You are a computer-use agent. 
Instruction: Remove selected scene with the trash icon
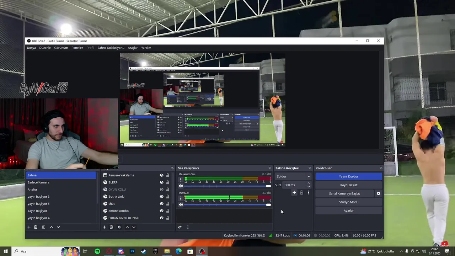[36, 227]
